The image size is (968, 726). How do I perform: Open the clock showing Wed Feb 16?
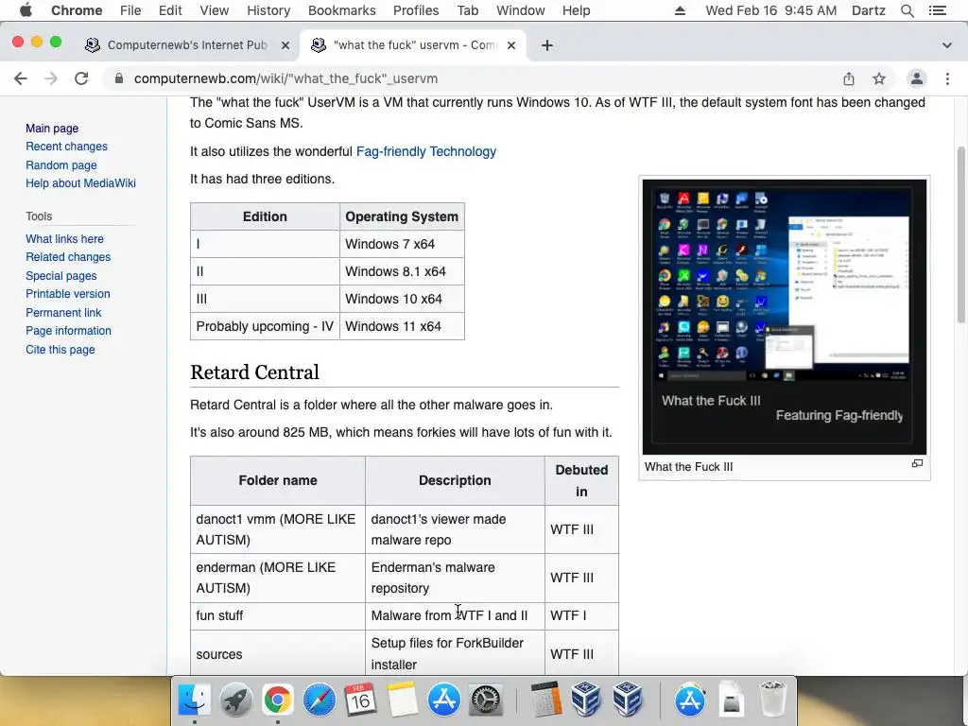click(x=771, y=10)
